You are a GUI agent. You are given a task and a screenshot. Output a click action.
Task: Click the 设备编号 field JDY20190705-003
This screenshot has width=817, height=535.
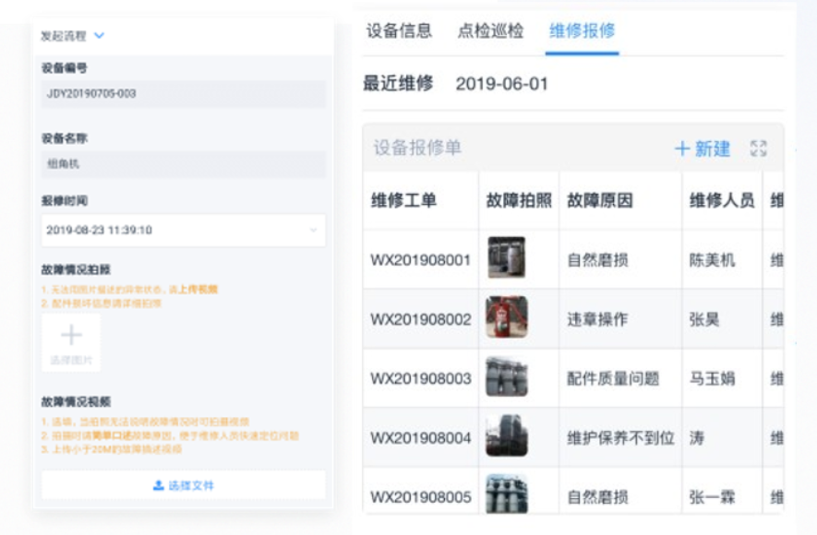click(x=184, y=94)
